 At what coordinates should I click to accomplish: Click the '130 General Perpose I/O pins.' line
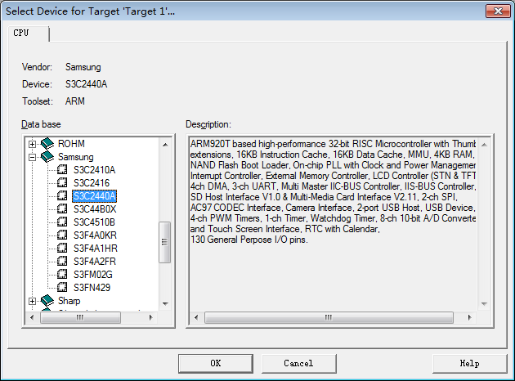tap(249, 240)
